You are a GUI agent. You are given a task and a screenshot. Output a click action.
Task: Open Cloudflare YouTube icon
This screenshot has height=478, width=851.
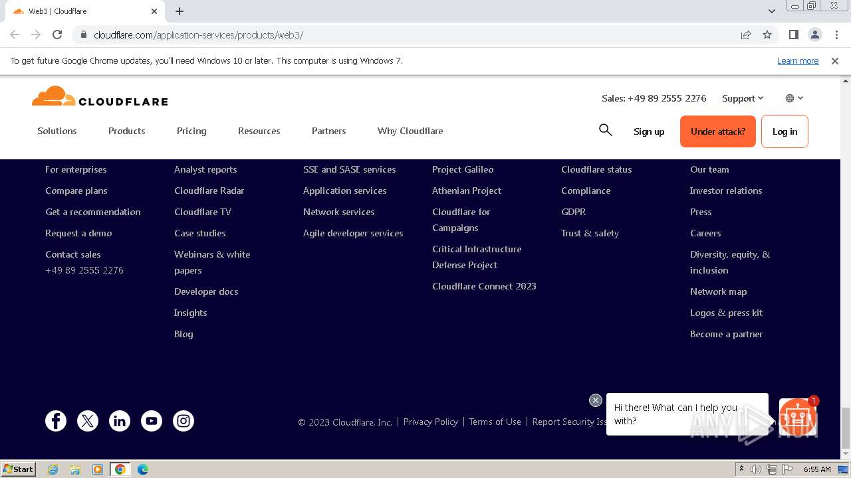tap(152, 421)
